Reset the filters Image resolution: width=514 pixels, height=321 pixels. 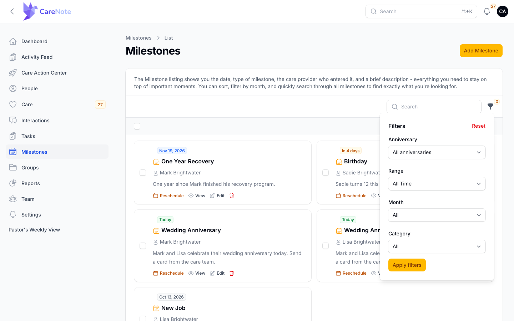479,126
